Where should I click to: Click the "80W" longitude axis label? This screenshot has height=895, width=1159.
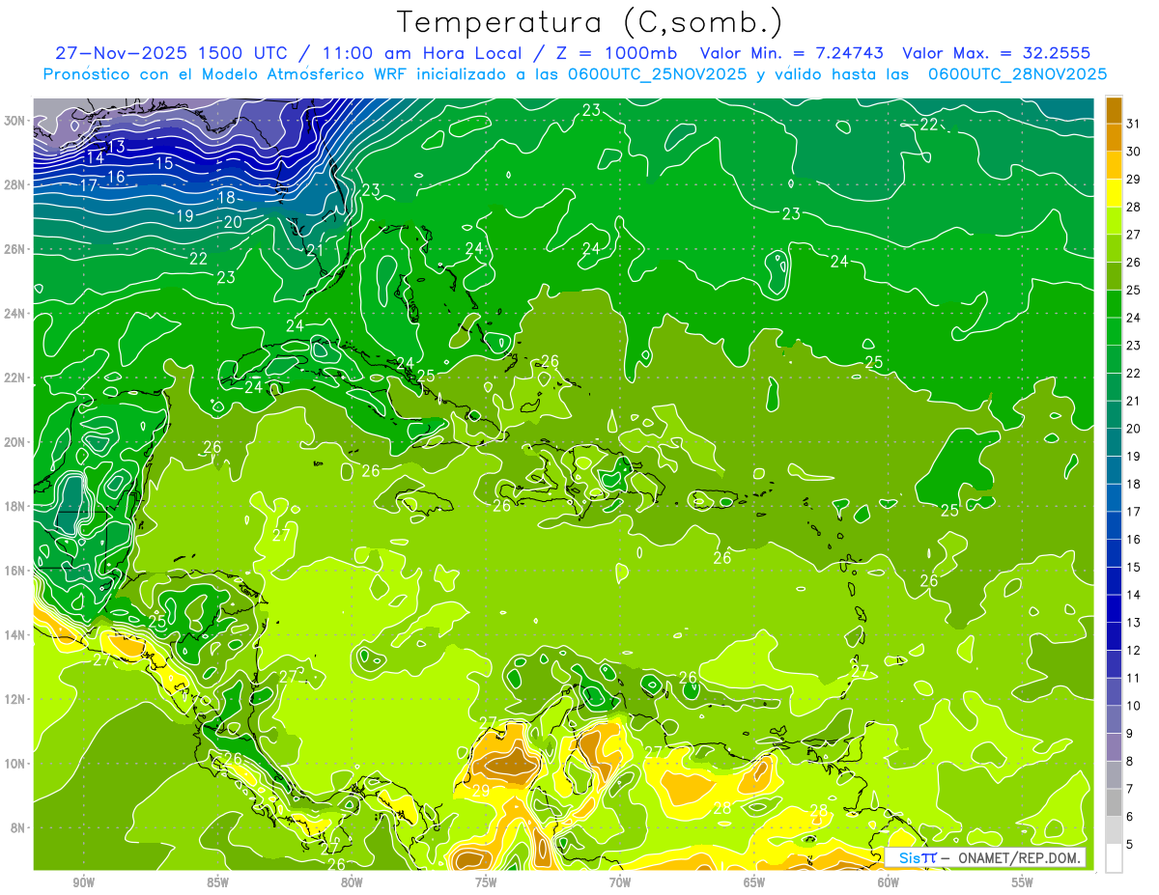(x=352, y=882)
